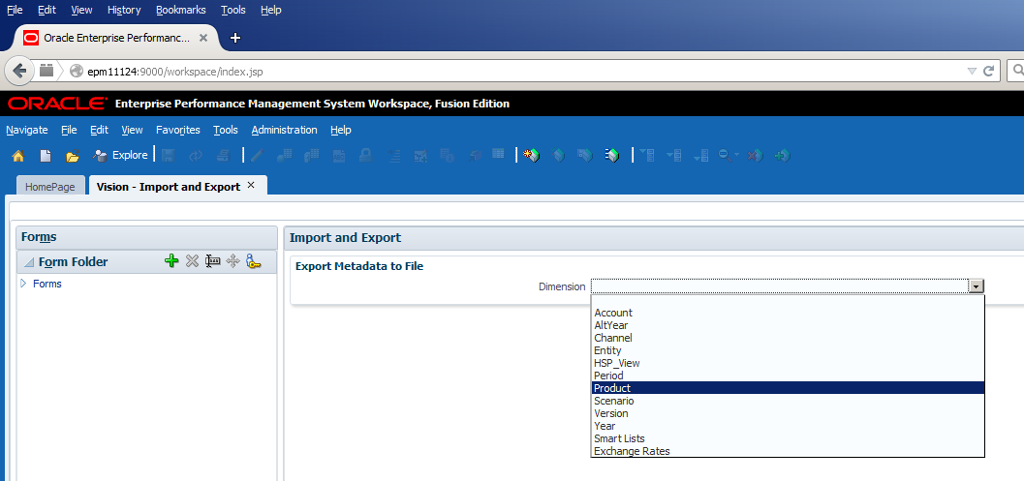Click the cube icon with the list lines
The width and height of the screenshot is (1024, 481).
click(x=612, y=155)
